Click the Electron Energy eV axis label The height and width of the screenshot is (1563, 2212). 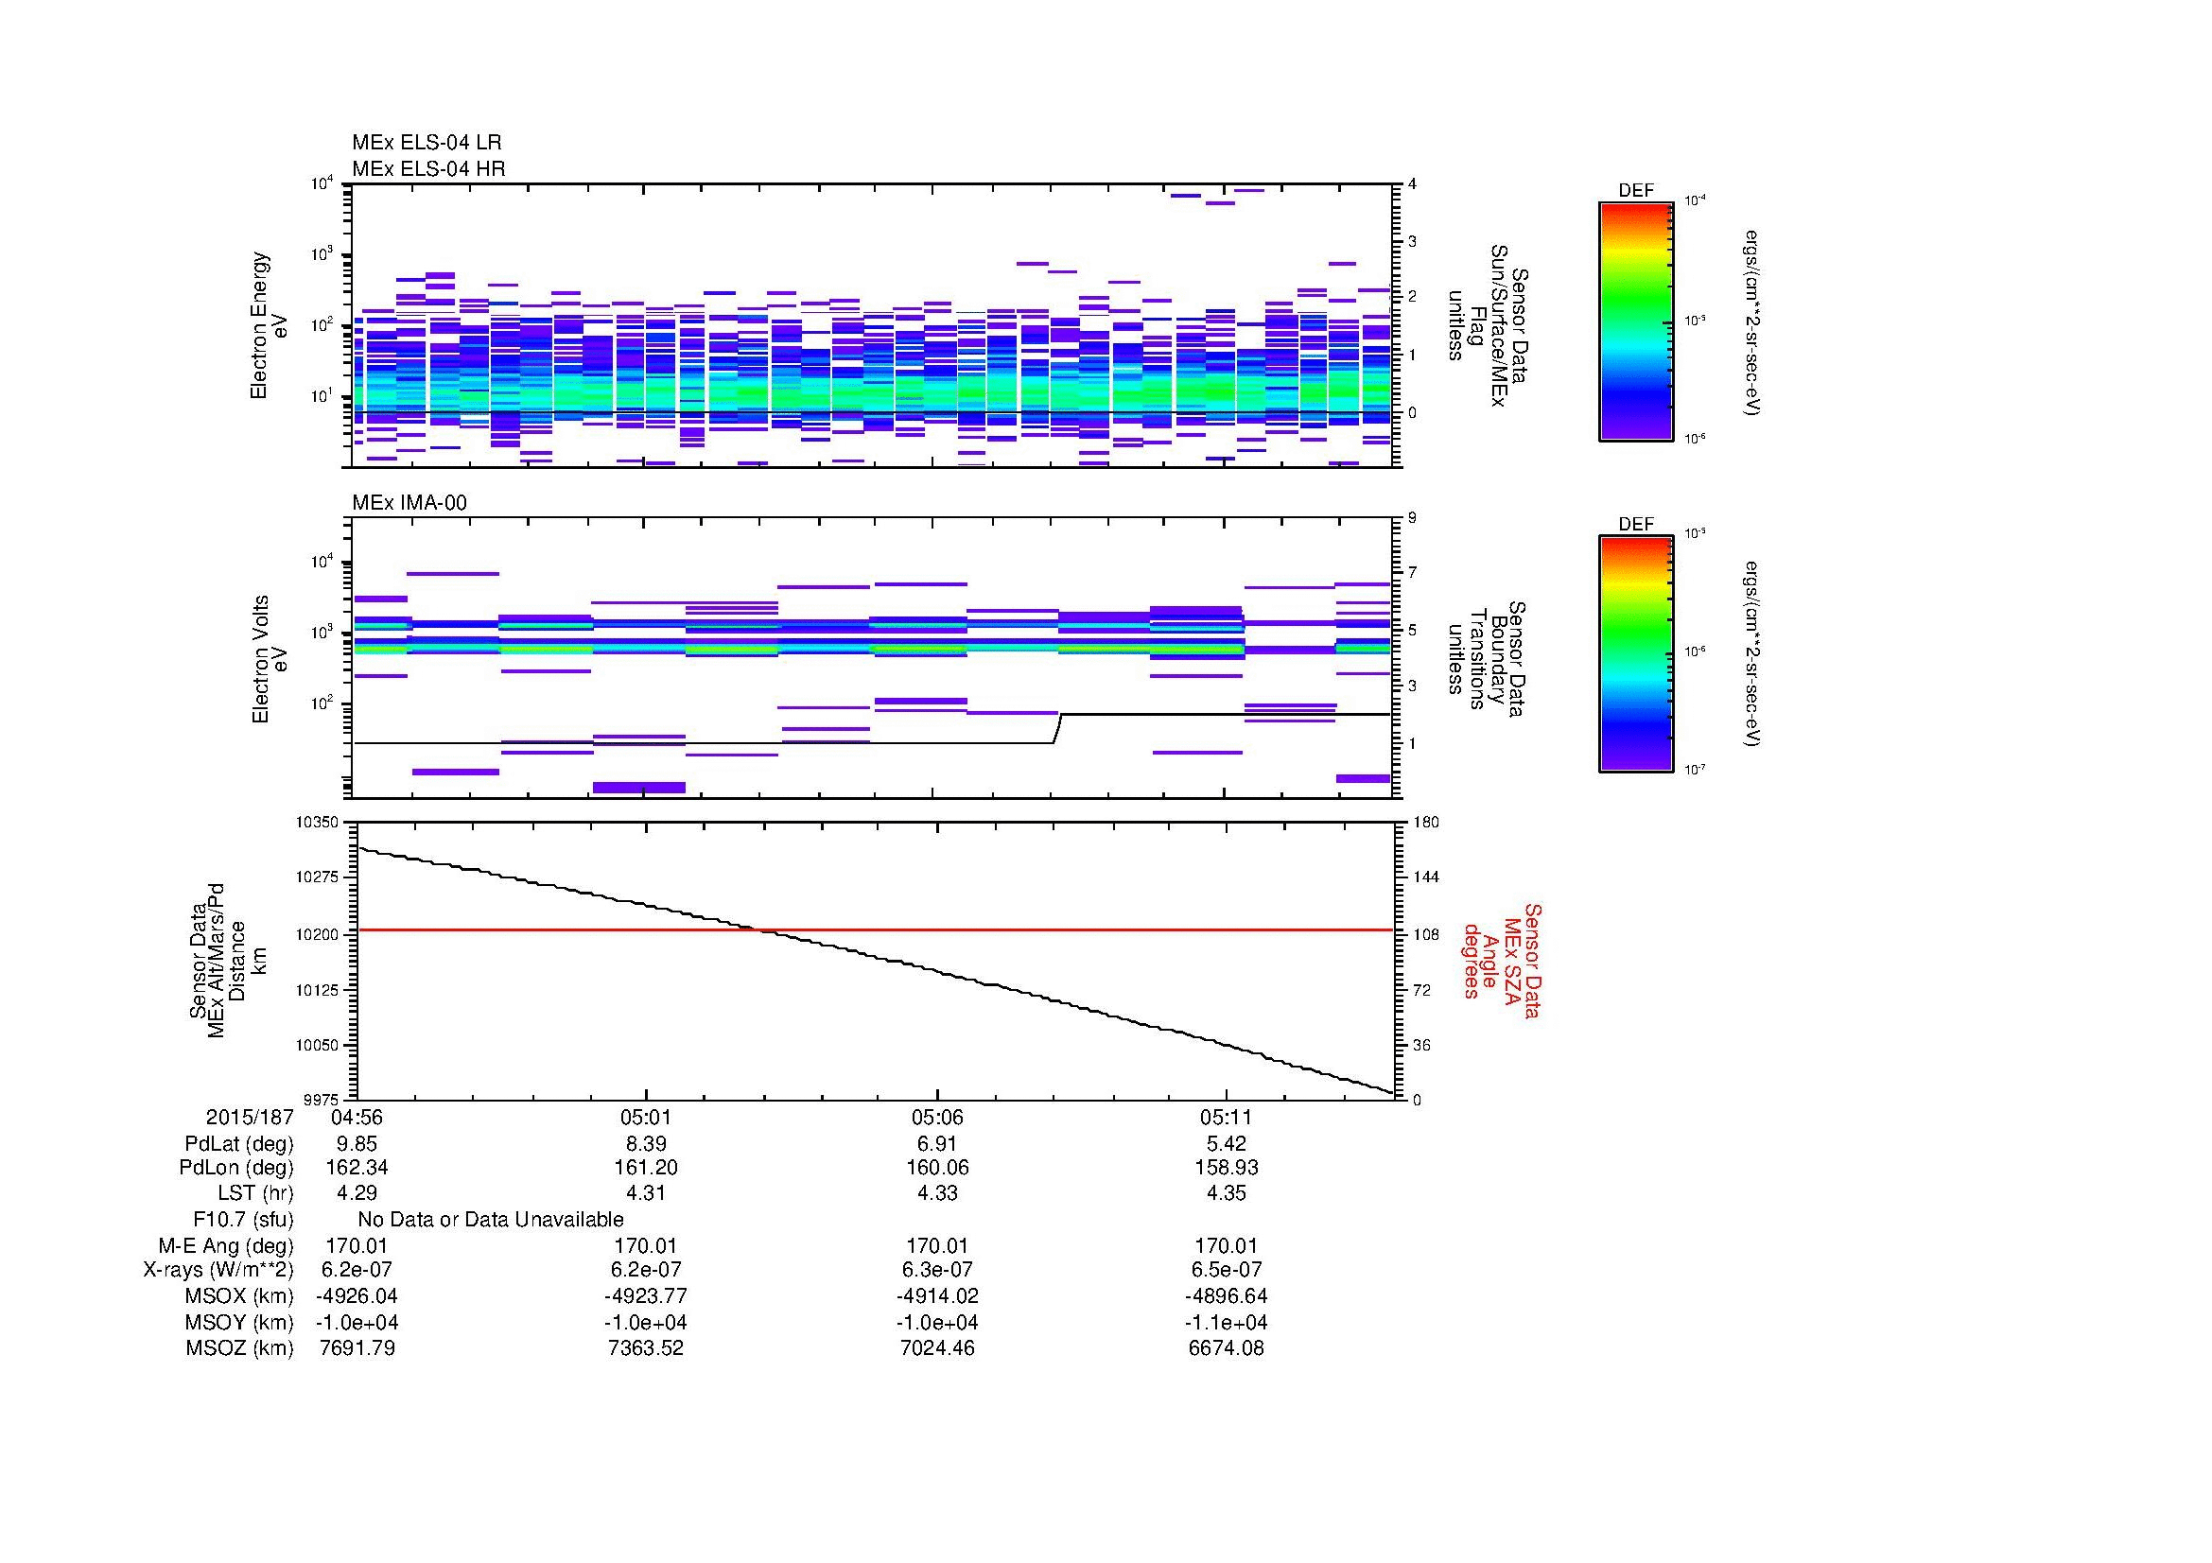coord(270,325)
